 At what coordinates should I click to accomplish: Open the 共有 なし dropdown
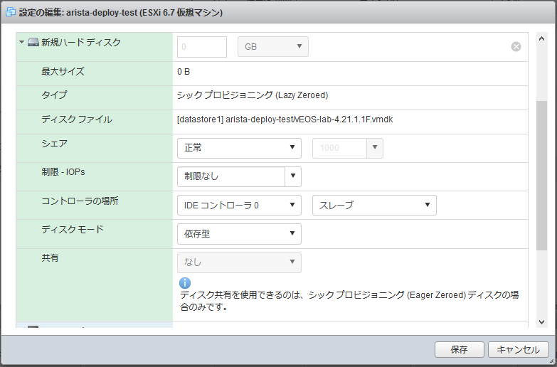[x=239, y=262]
